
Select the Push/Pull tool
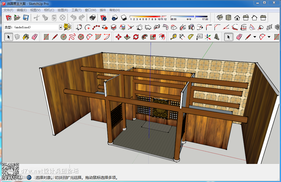(x=127, y=37)
